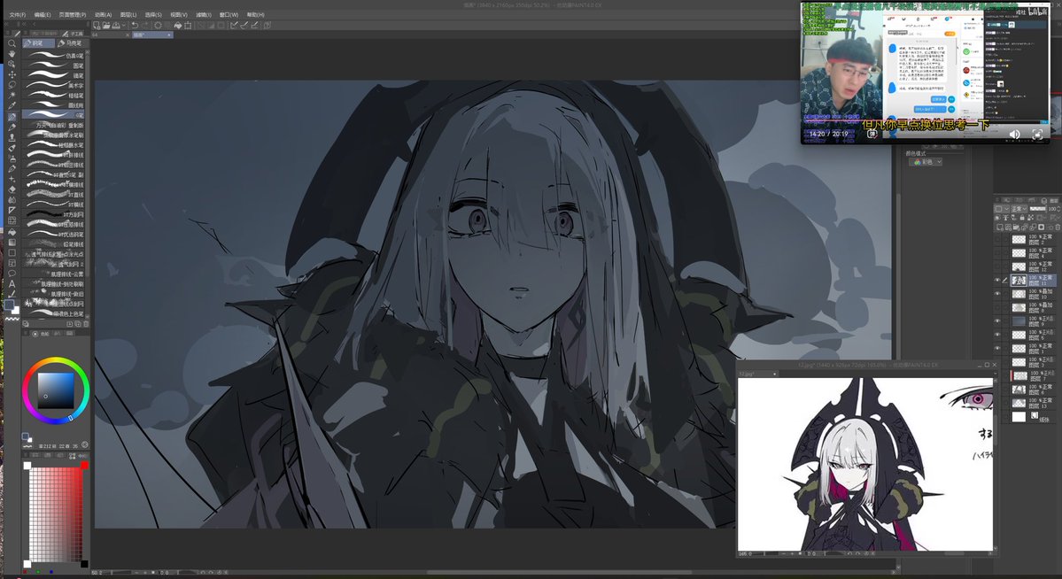Select the Text tool A icon
Image resolution: width=1062 pixels, height=579 pixels.
[12, 283]
